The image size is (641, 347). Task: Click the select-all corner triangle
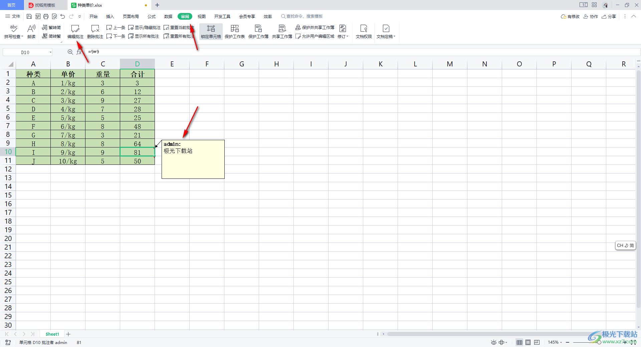pyautogui.click(x=11, y=64)
